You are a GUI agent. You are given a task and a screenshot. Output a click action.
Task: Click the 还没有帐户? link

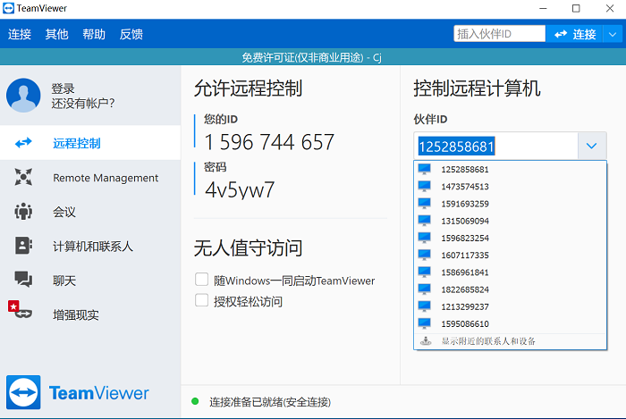point(83,104)
